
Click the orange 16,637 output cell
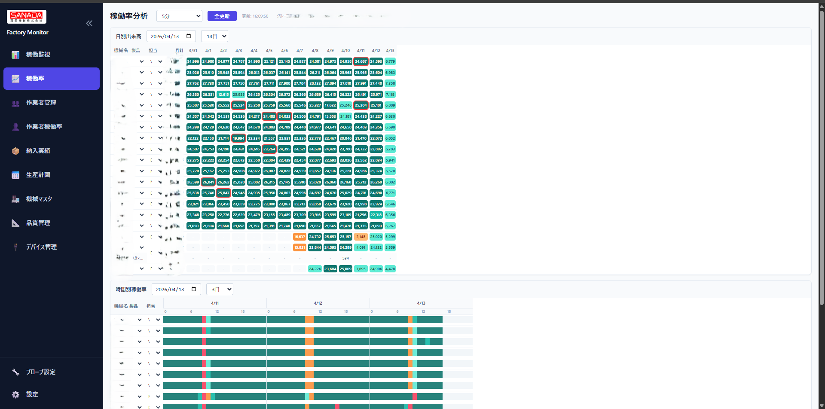coord(299,237)
